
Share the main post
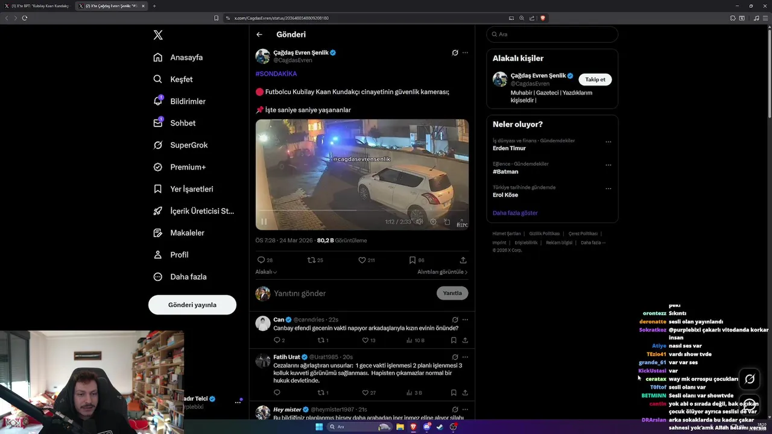(x=463, y=260)
